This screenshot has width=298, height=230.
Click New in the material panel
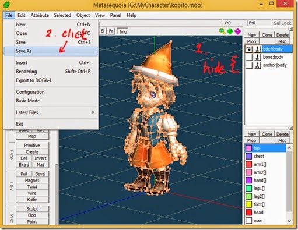[x=251, y=134]
